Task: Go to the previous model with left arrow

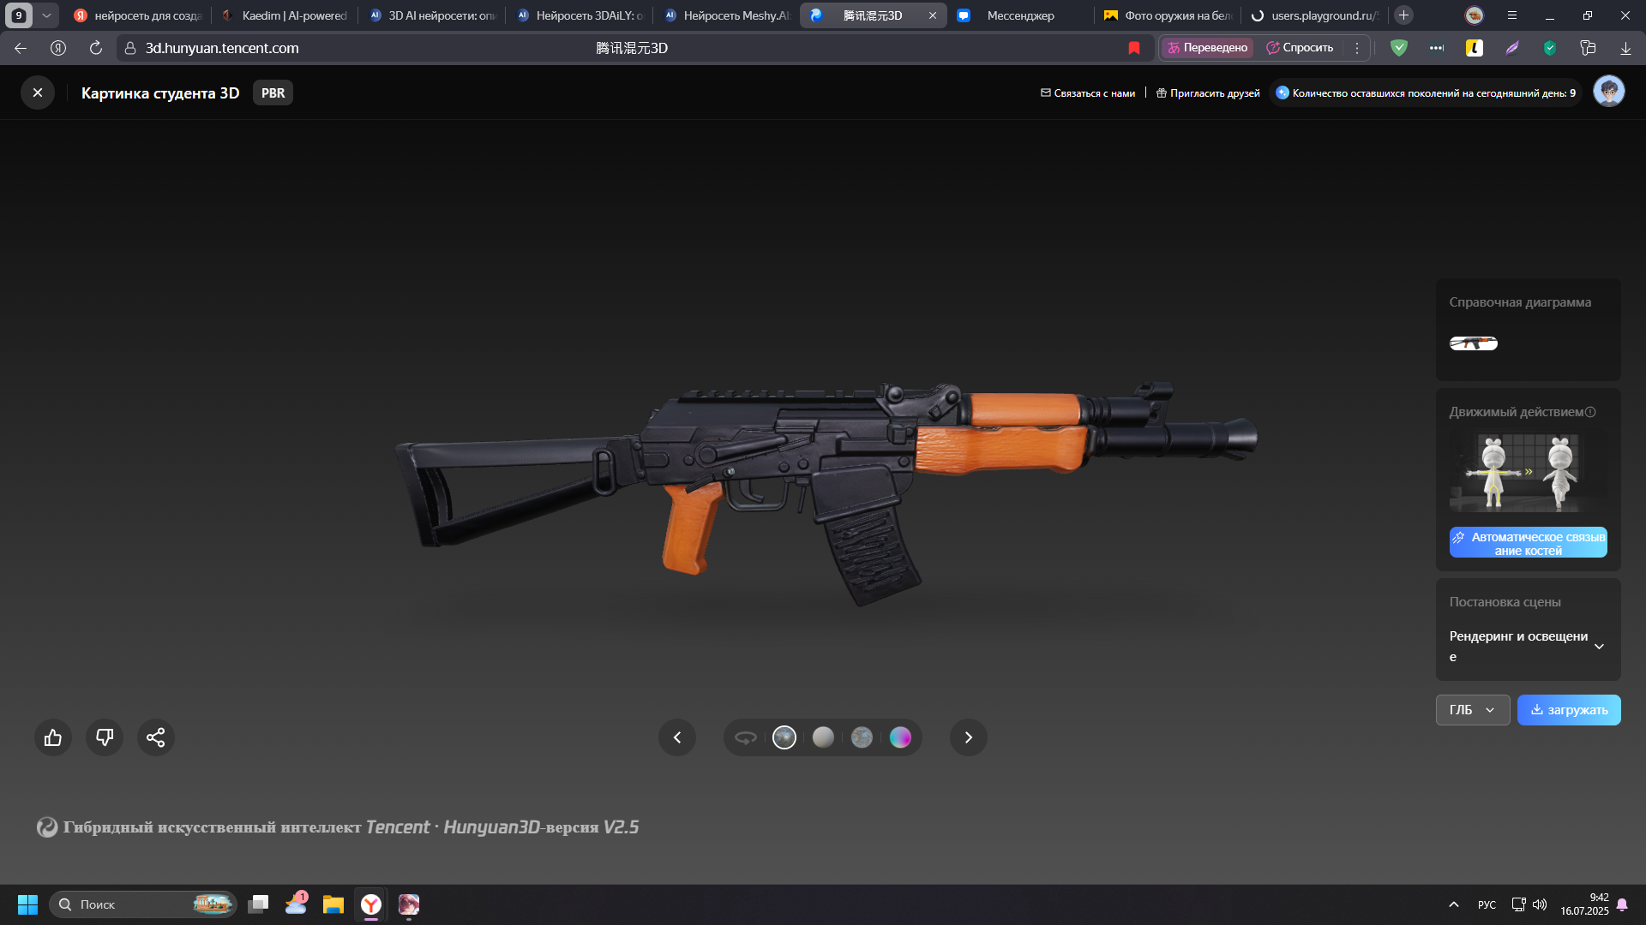Action: tap(677, 737)
